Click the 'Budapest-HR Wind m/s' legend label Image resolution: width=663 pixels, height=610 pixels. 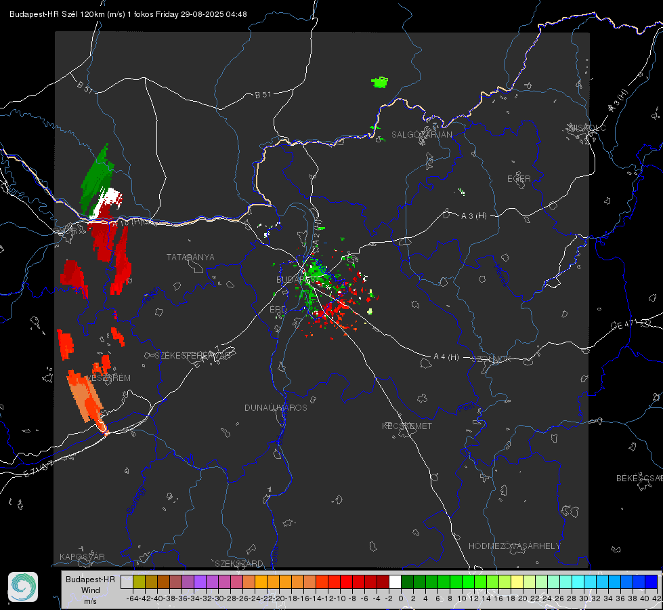pos(91,590)
